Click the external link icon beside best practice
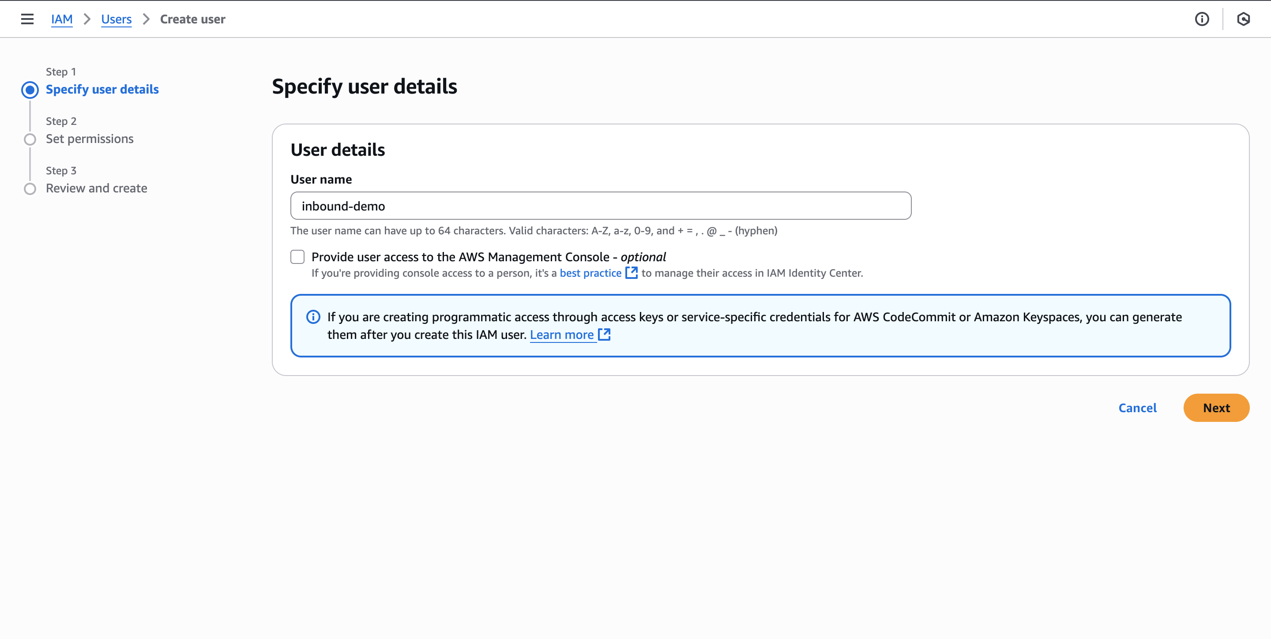 click(632, 272)
